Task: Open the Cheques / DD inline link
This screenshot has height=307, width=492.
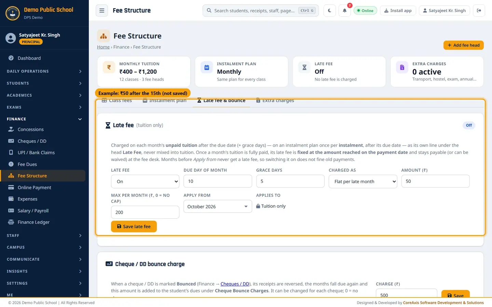Action: coord(235,284)
